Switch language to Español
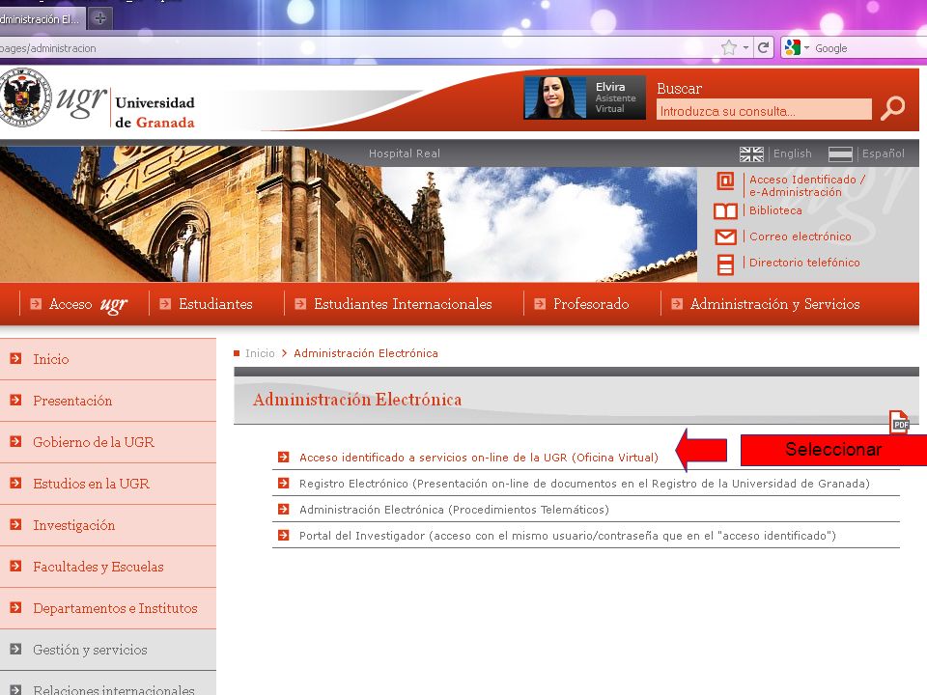 pyautogui.click(x=884, y=153)
